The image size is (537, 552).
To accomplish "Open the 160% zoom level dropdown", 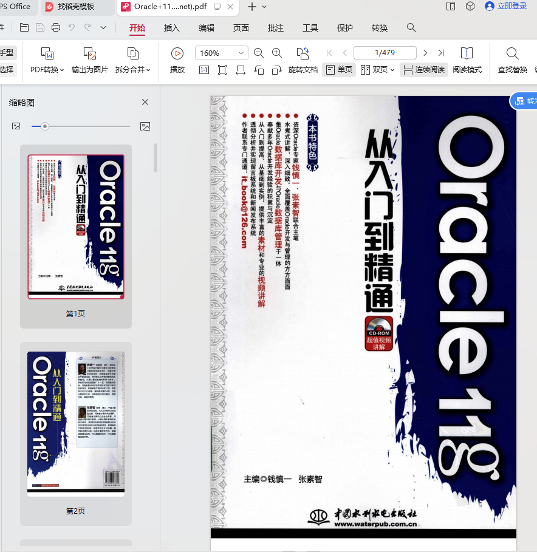I will coord(222,53).
